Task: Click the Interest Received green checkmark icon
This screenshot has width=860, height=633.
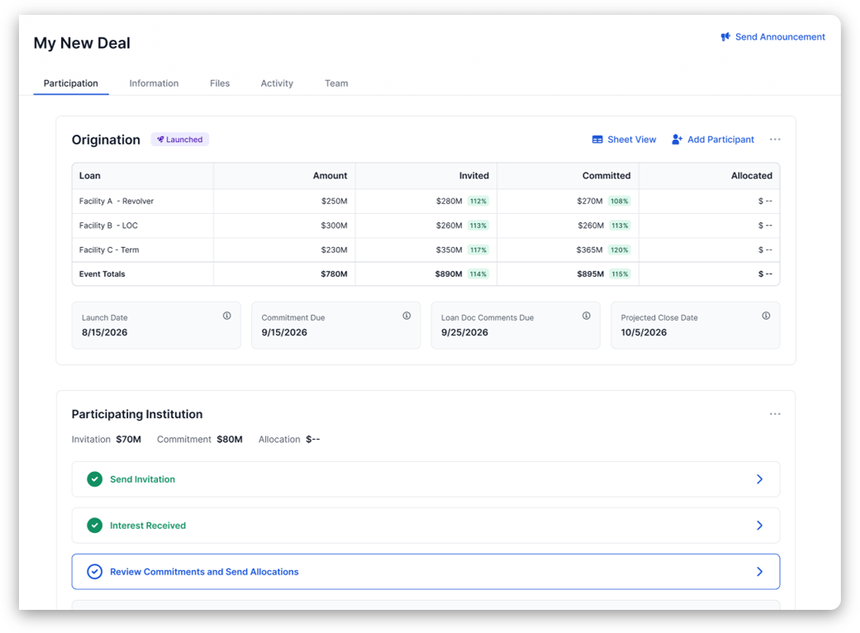Action: click(94, 526)
